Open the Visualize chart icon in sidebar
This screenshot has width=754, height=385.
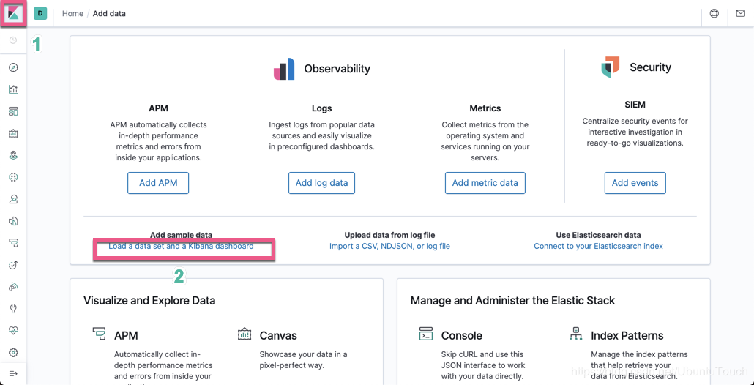(x=13, y=89)
